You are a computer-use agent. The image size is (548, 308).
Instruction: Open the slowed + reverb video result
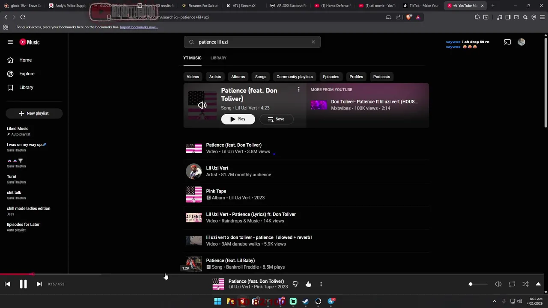306,240
